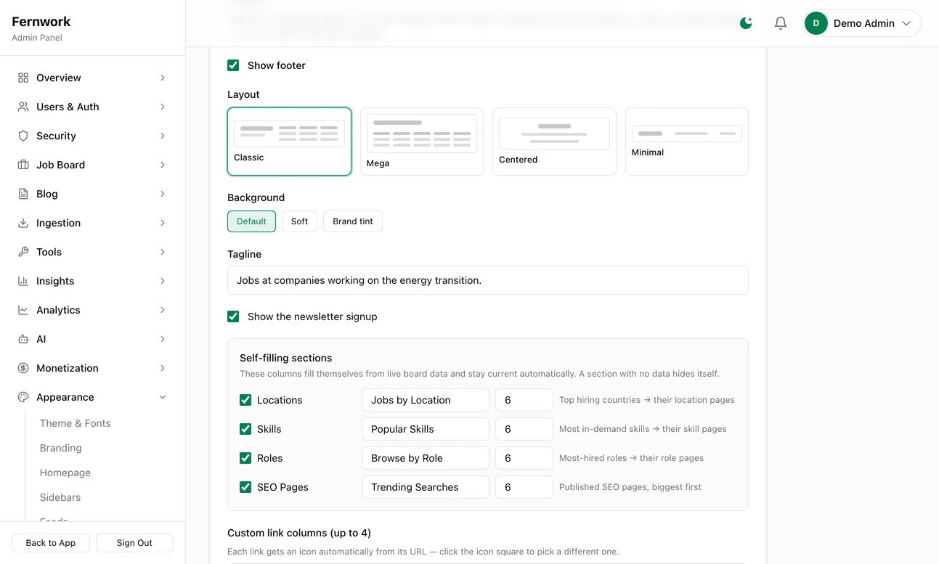Open notifications via the bell icon
The height and width of the screenshot is (564, 939).
pyautogui.click(x=781, y=23)
